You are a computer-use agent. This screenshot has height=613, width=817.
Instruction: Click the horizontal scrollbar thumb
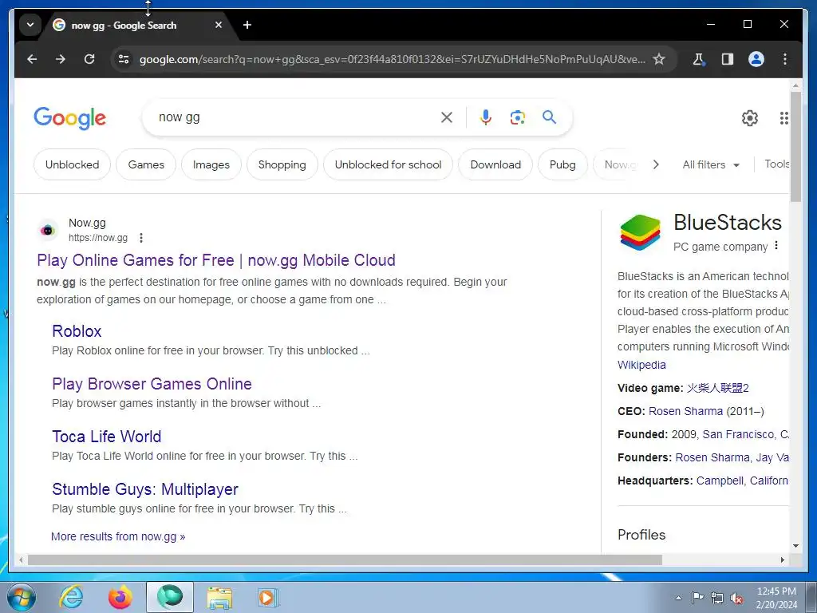(x=345, y=560)
